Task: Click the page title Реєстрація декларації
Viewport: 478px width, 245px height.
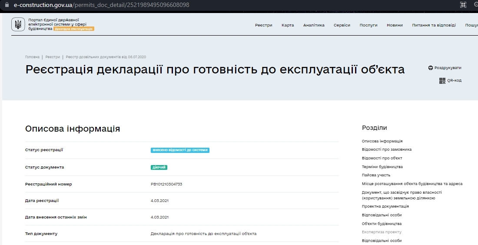Action: (x=215, y=70)
